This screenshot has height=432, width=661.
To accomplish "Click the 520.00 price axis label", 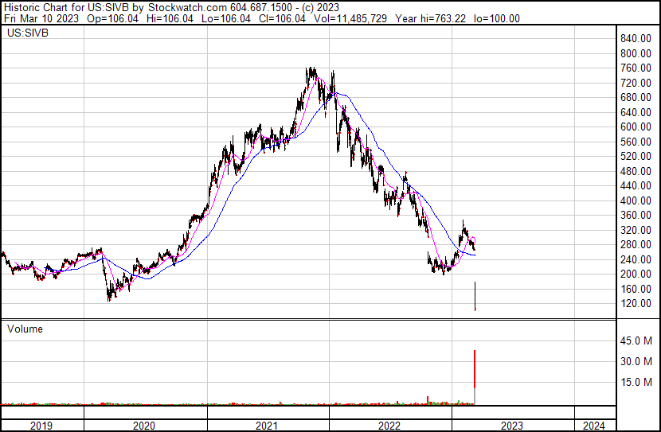I will pos(636,156).
